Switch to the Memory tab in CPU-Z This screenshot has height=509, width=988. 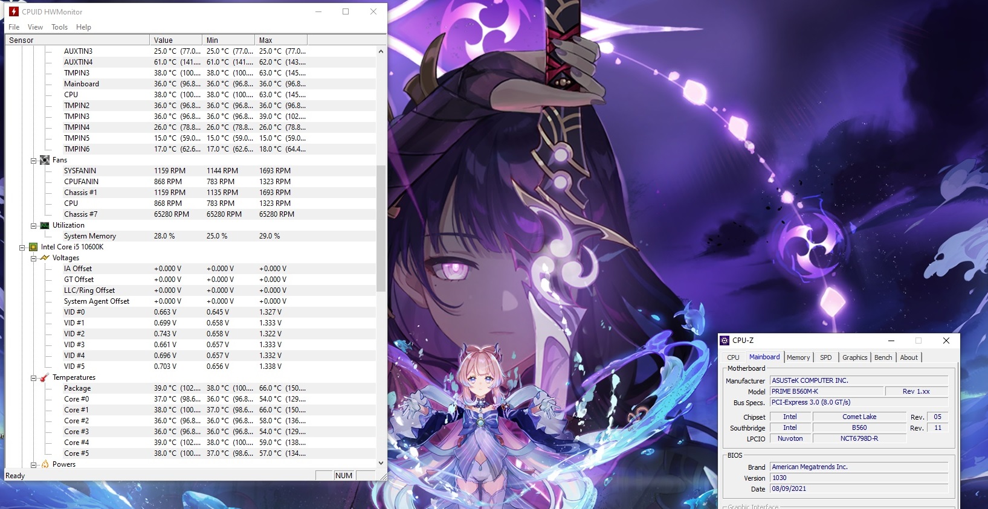click(798, 357)
